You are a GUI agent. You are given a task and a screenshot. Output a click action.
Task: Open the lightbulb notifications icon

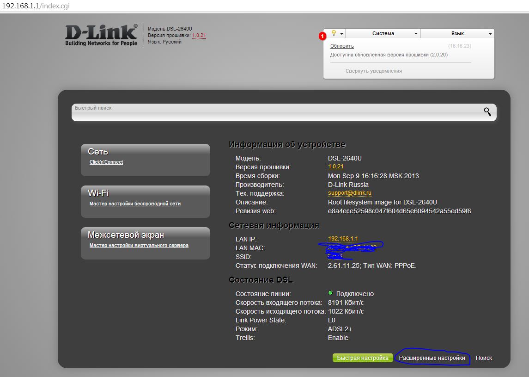tap(334, 33)
